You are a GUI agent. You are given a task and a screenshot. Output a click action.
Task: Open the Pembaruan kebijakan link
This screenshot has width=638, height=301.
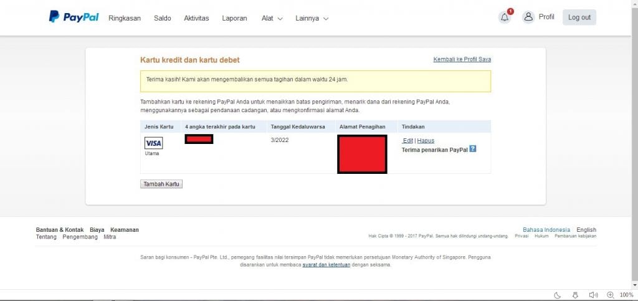click(x=575, y=236)
